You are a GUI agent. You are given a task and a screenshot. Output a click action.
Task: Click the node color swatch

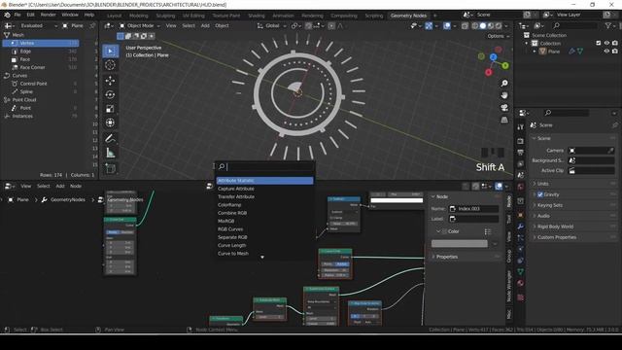460,244
